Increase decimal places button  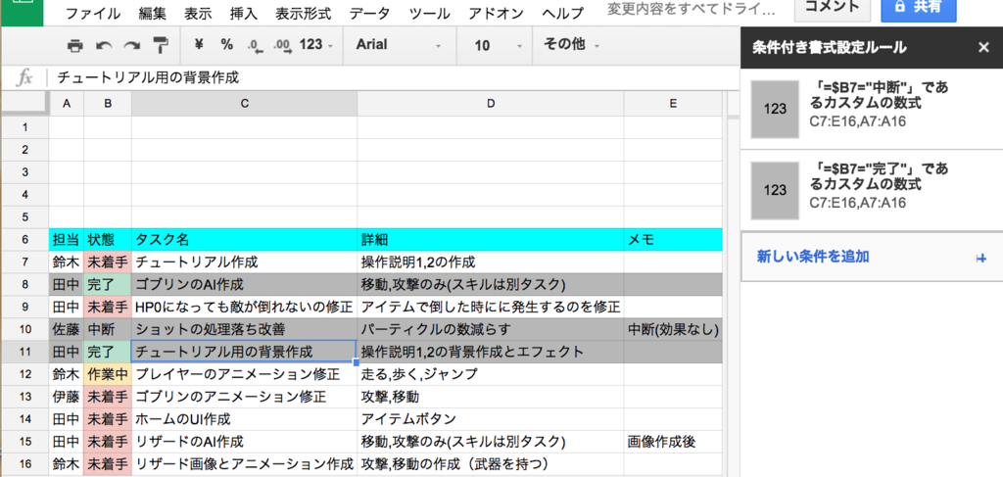coord(282,45)
